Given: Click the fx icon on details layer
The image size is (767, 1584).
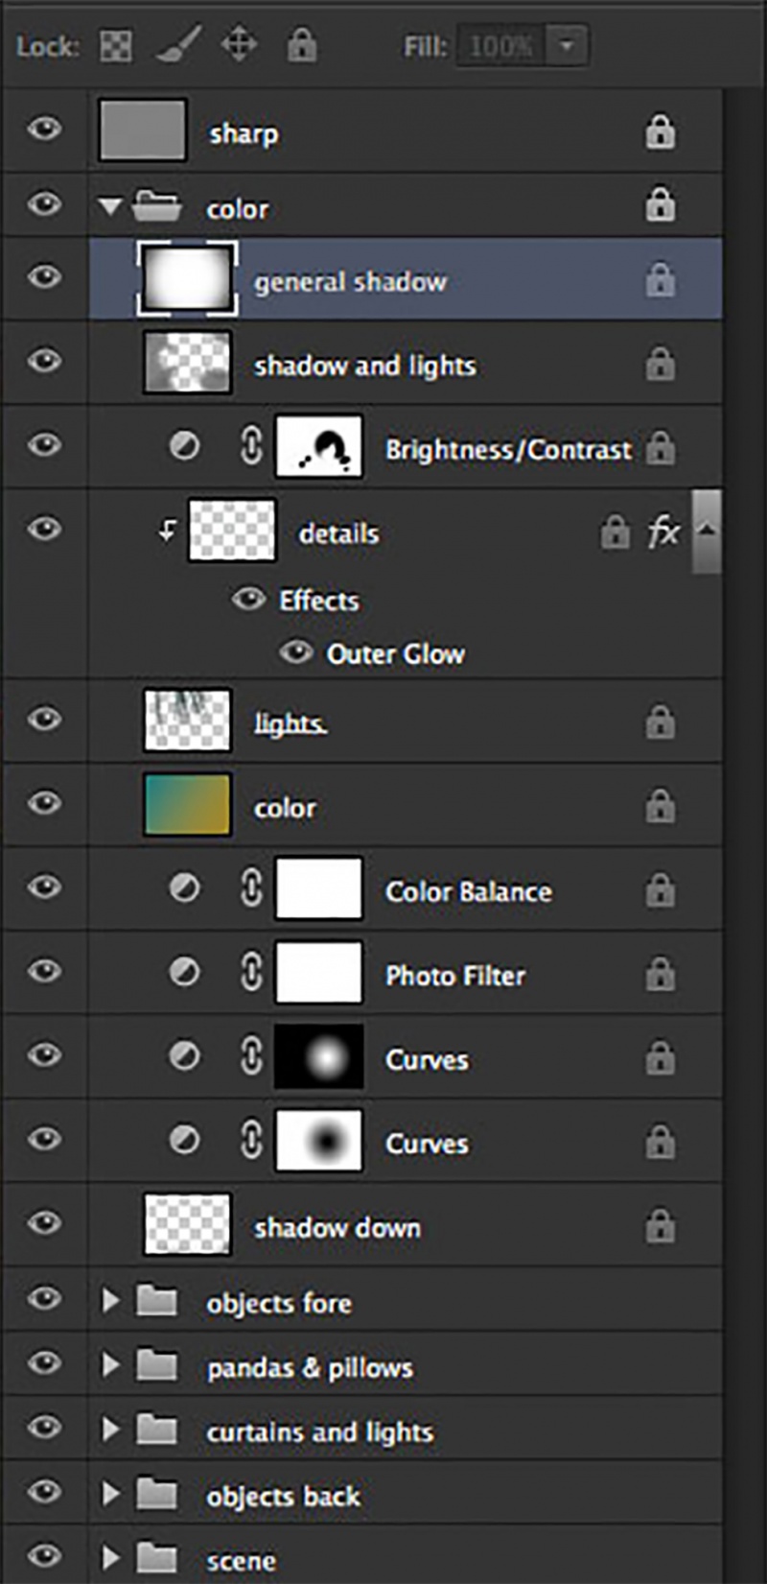Looking at the screenshot, I should [x=663, y=532].
